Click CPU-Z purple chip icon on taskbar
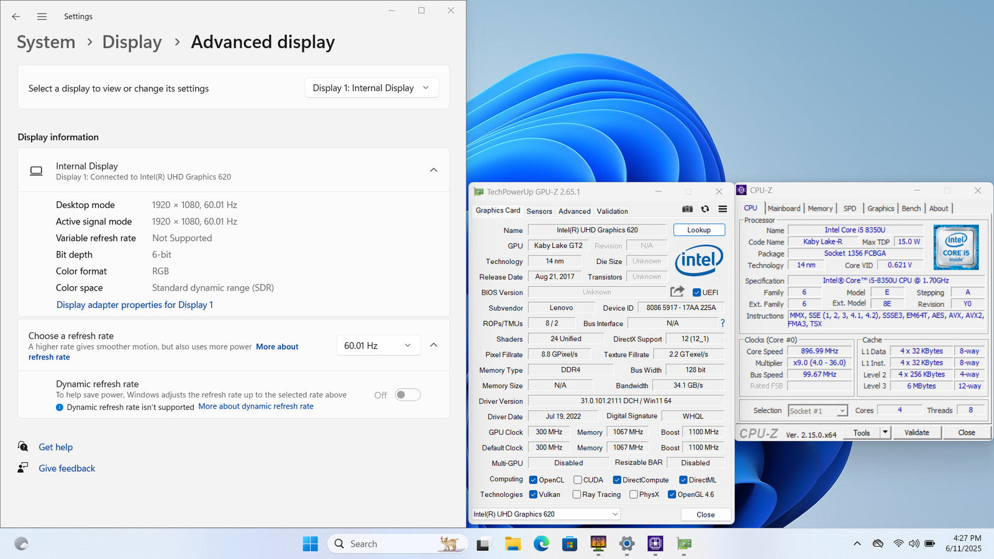 point(655,544)
